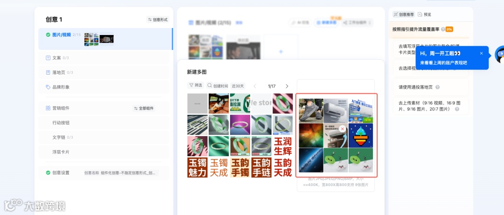Click the 0% coverage badge
This screenshot has height=215, width=504.
click(x=449, y=29)
